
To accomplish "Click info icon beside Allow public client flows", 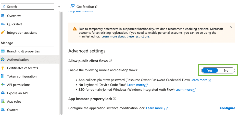I will pyautogui.click(x=110, y=61).
